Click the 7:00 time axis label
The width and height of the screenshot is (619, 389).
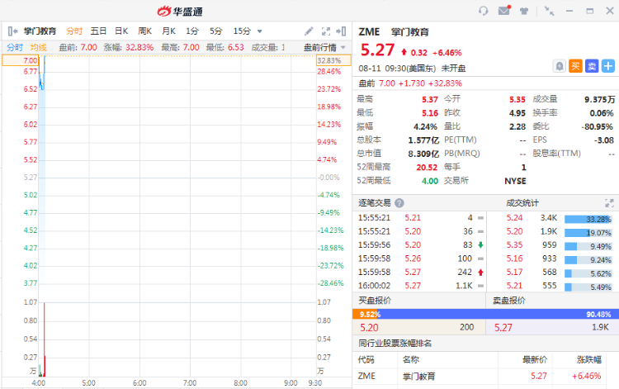(190, 383)
